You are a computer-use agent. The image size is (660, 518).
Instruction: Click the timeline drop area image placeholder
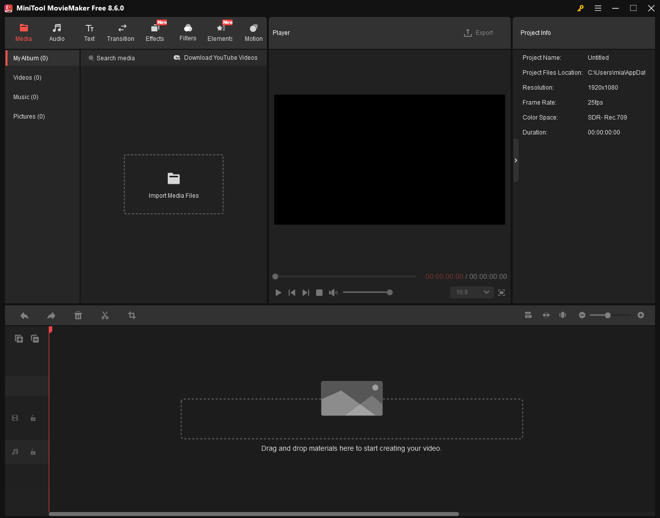coord(352,398)
